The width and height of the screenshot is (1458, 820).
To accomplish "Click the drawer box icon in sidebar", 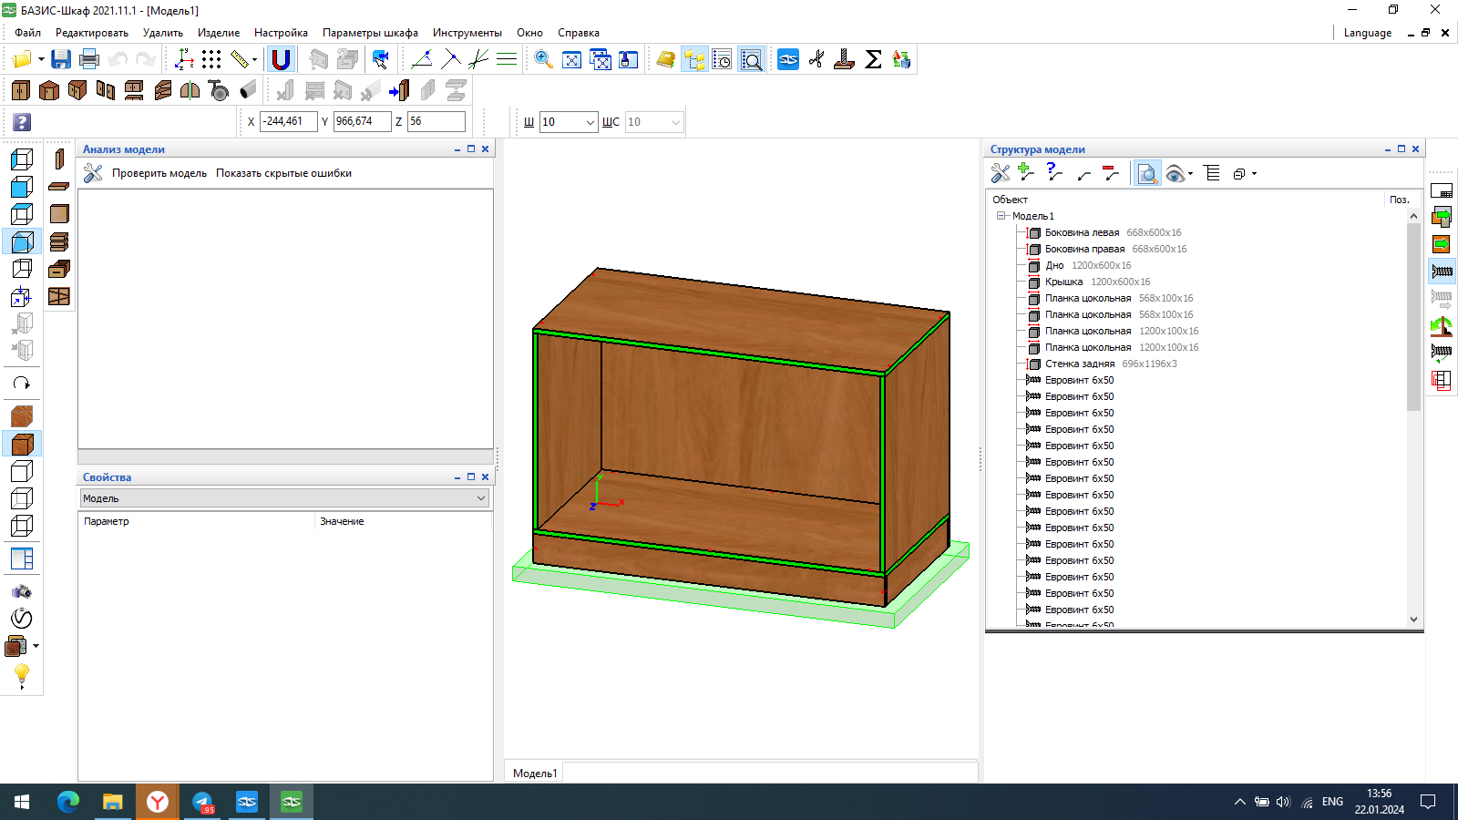I will pyautogui.click(x=59, y=269).
